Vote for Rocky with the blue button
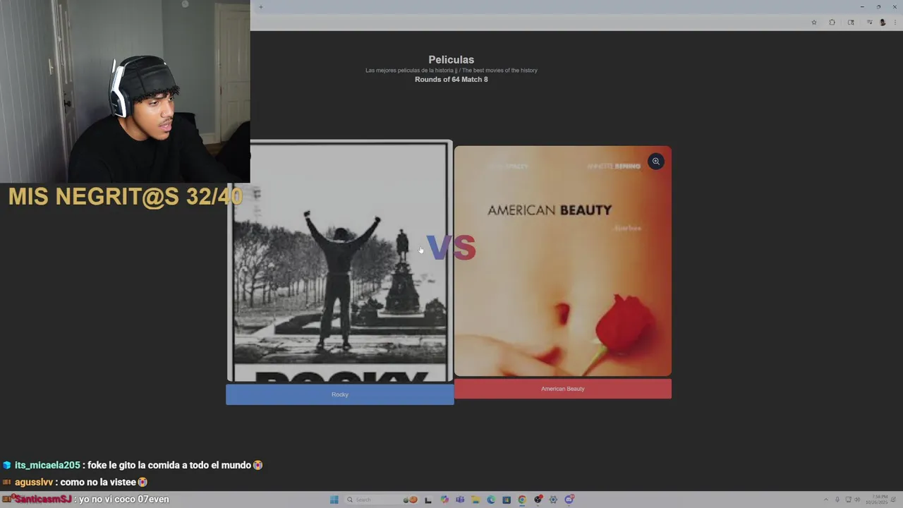The image size is (903, 508). click(339, 394)
